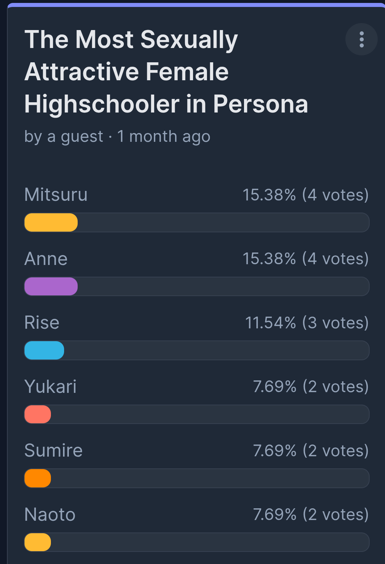Open the three-dot poll options menu

click(361, 39)
